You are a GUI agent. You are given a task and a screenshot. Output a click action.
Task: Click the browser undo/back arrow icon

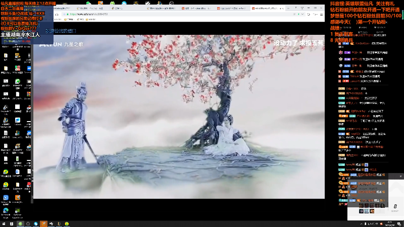[315, 15]
